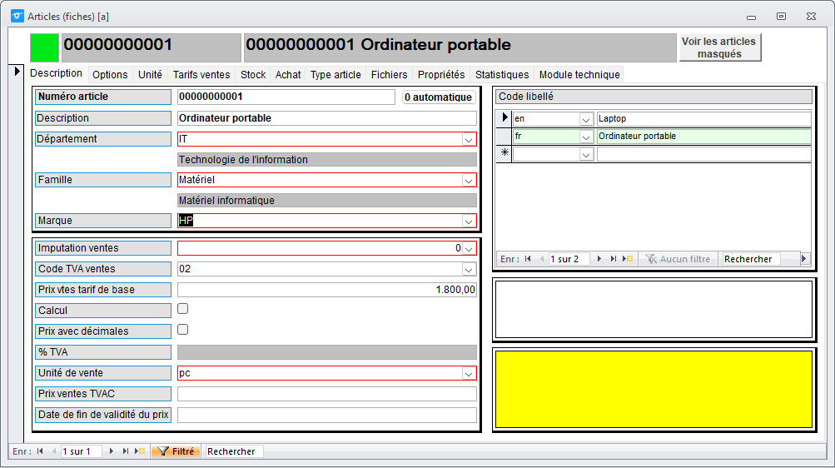Click Voir les articles masqués button
The image size is (835, 468).
[719, 47]
